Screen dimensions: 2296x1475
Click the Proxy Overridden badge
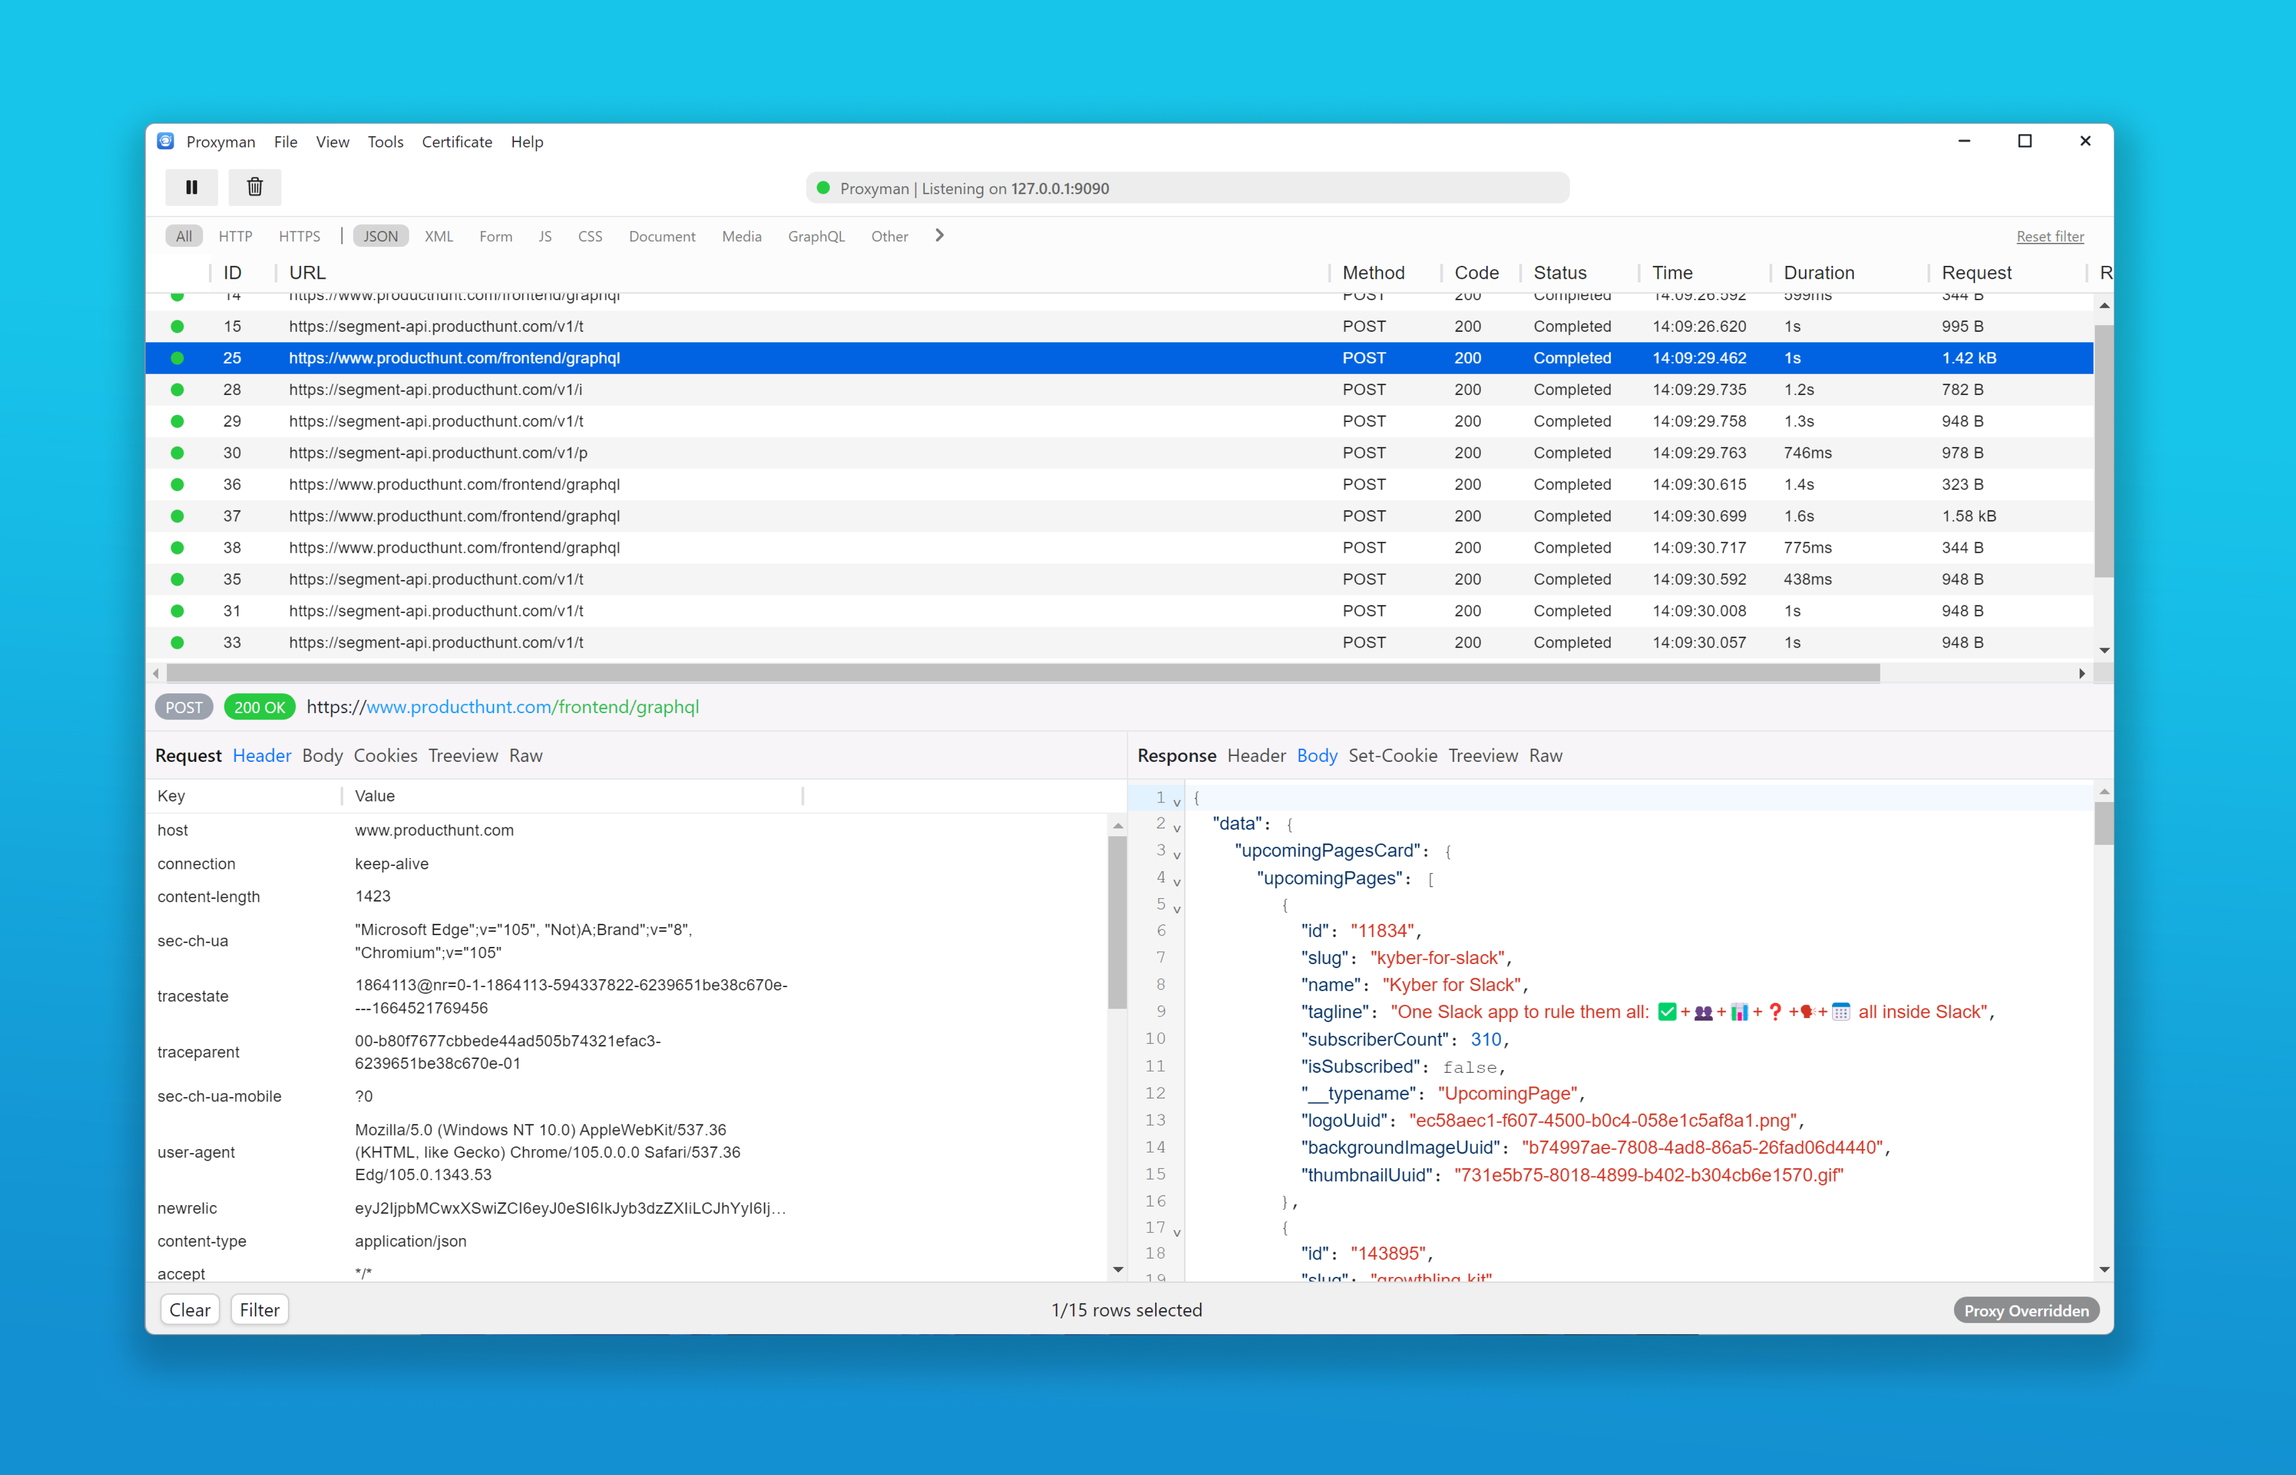tap(2026, 1310)
